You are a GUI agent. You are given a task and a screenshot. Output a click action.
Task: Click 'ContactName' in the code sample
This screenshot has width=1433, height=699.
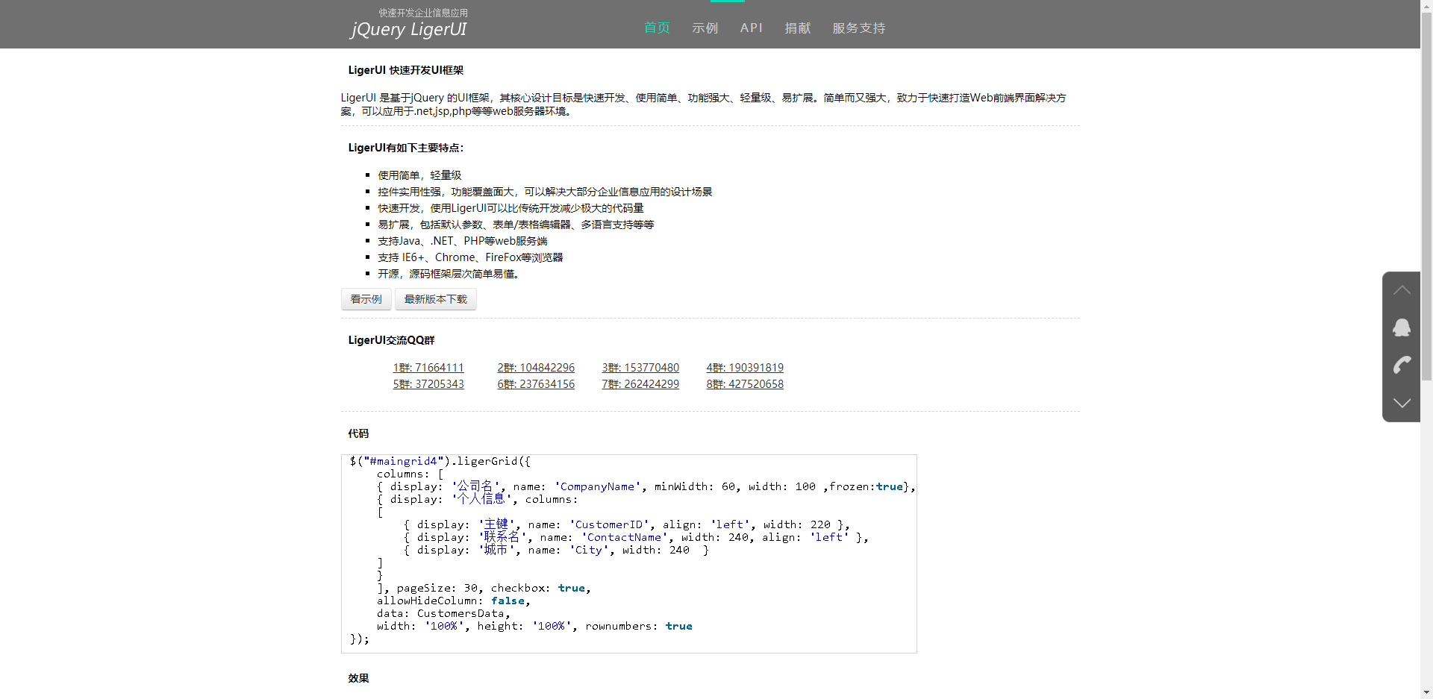(624, 537)
